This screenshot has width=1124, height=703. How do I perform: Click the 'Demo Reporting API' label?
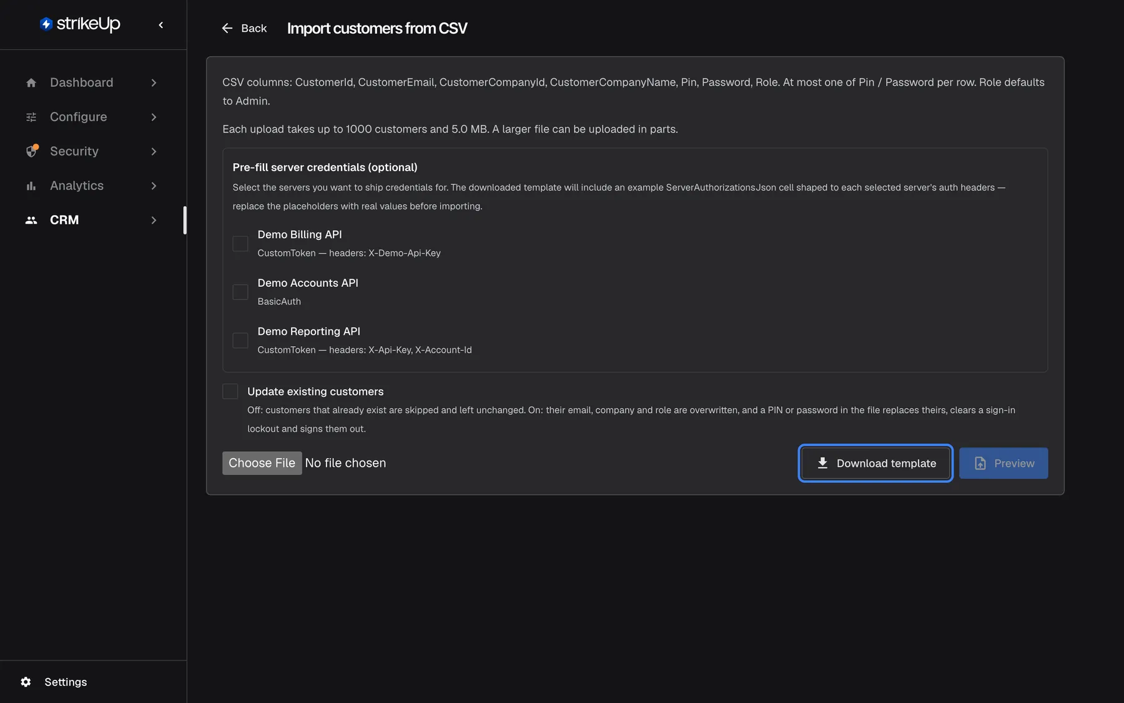coord(308,331)
